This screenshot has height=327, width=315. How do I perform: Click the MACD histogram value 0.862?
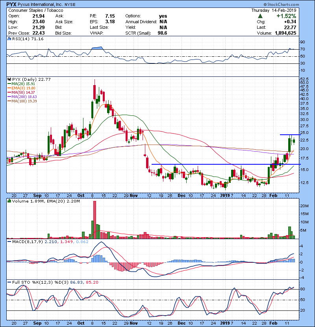point(82,242)
